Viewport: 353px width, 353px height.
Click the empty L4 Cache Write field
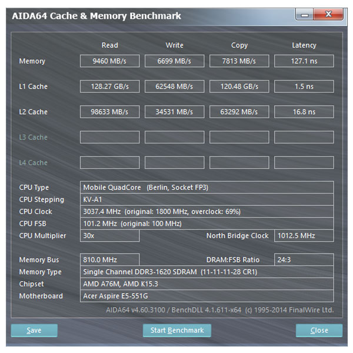pos(175,162)
